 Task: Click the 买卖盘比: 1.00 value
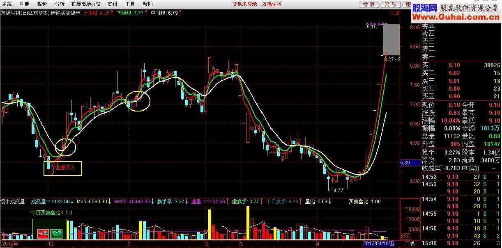click(364, 202)
